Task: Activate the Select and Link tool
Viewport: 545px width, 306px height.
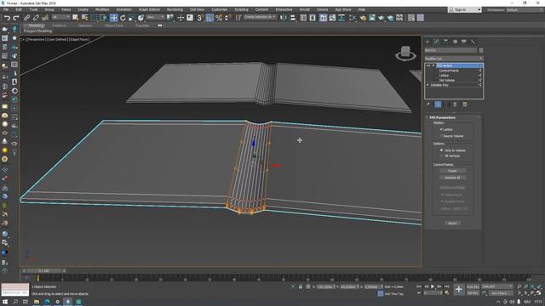Action: click(x=26, y=18)
